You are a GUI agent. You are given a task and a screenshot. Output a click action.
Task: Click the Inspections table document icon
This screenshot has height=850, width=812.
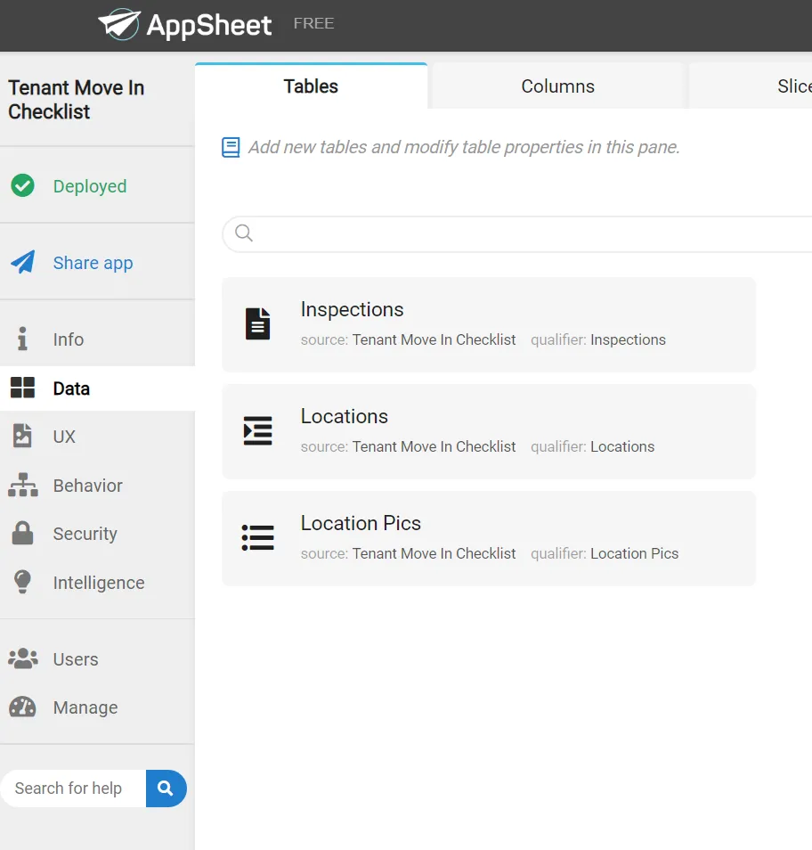coord(258,323)
